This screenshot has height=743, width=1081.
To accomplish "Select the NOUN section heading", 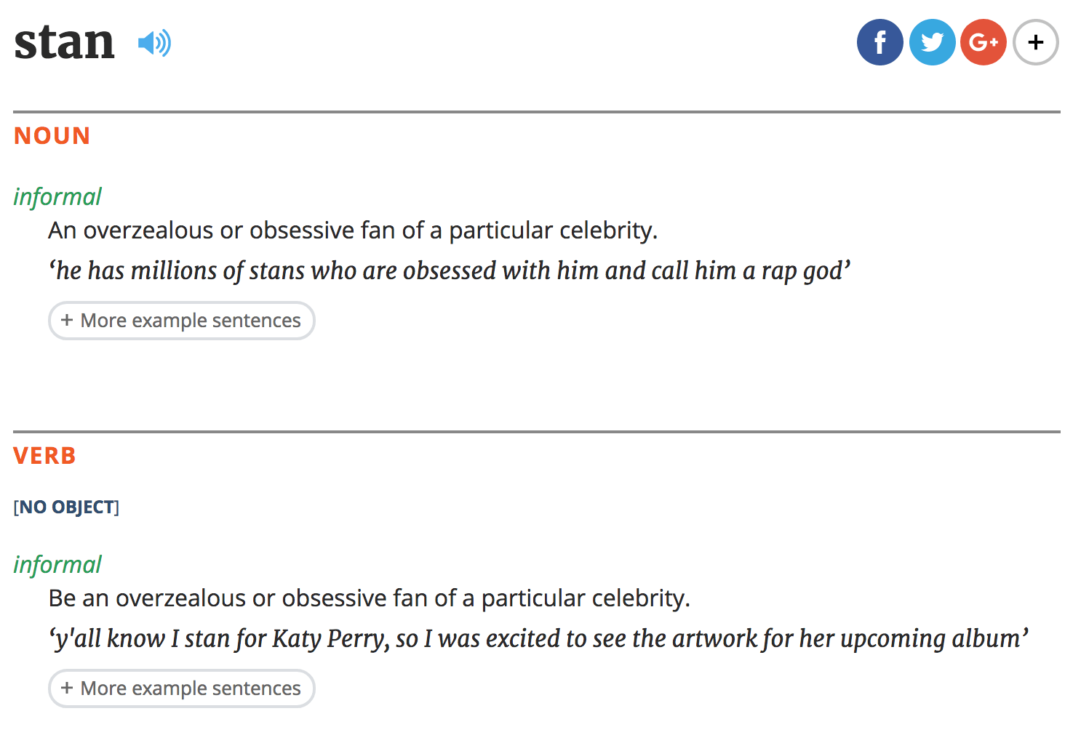I will [x=52, y=136].
